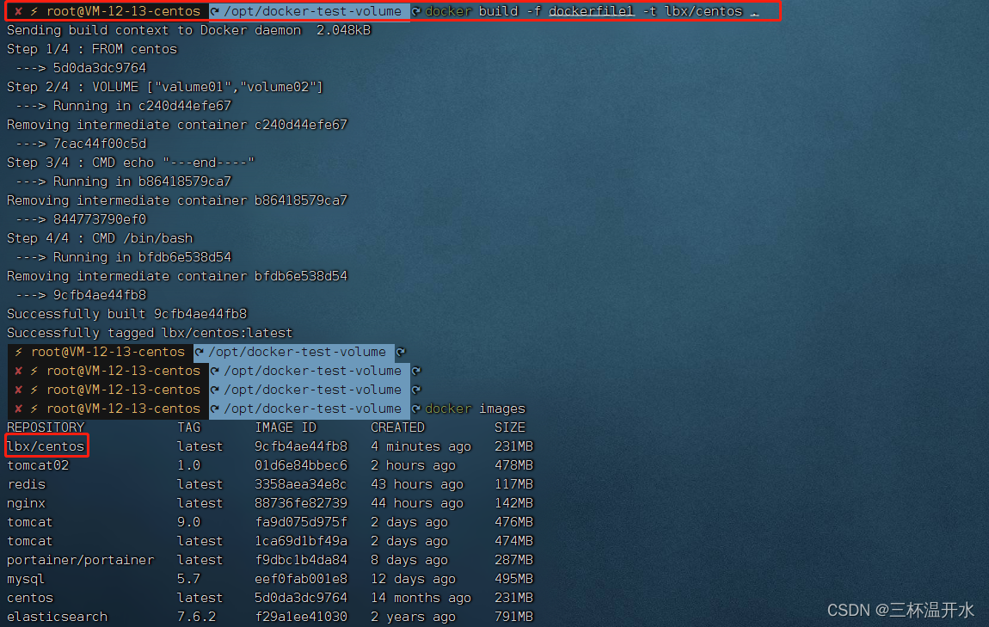Click the '44 hours ago' created value
989x627 pixels.
tap(417, 503)
